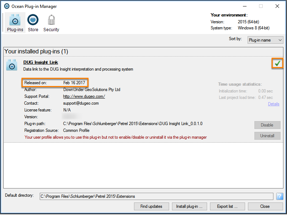The height and width of the screenshot is (215, 287).
Task: Select the Feb 16 2017 release date
Action: (74, 83)
